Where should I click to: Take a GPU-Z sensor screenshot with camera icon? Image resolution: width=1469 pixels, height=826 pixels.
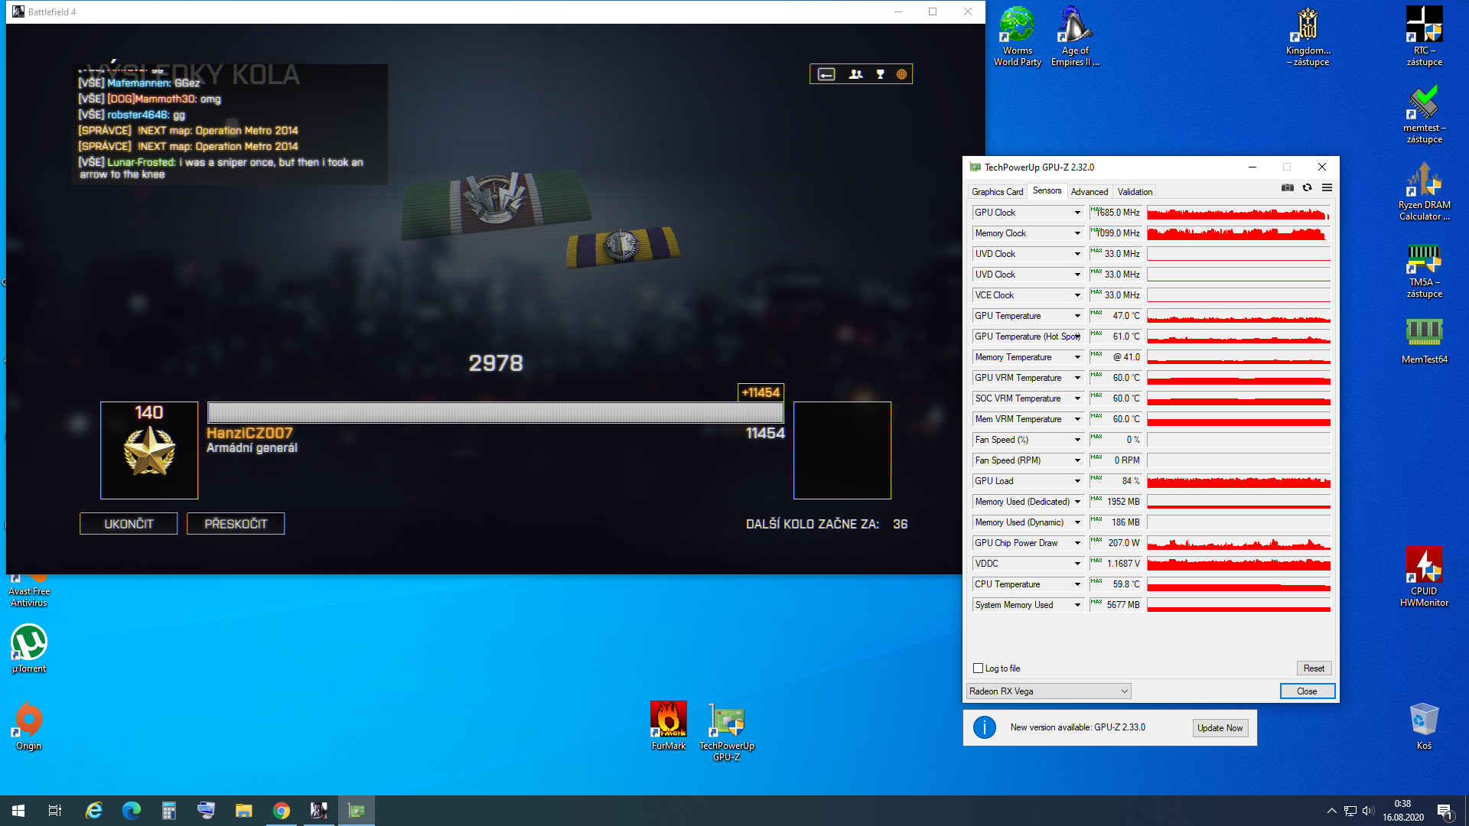point(1288,188)
